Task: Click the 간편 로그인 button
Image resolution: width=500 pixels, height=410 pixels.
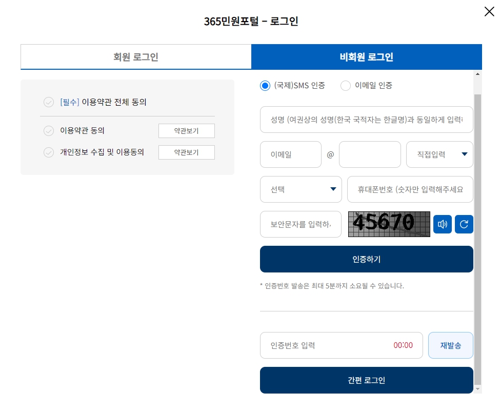Action: click(366, 380)
